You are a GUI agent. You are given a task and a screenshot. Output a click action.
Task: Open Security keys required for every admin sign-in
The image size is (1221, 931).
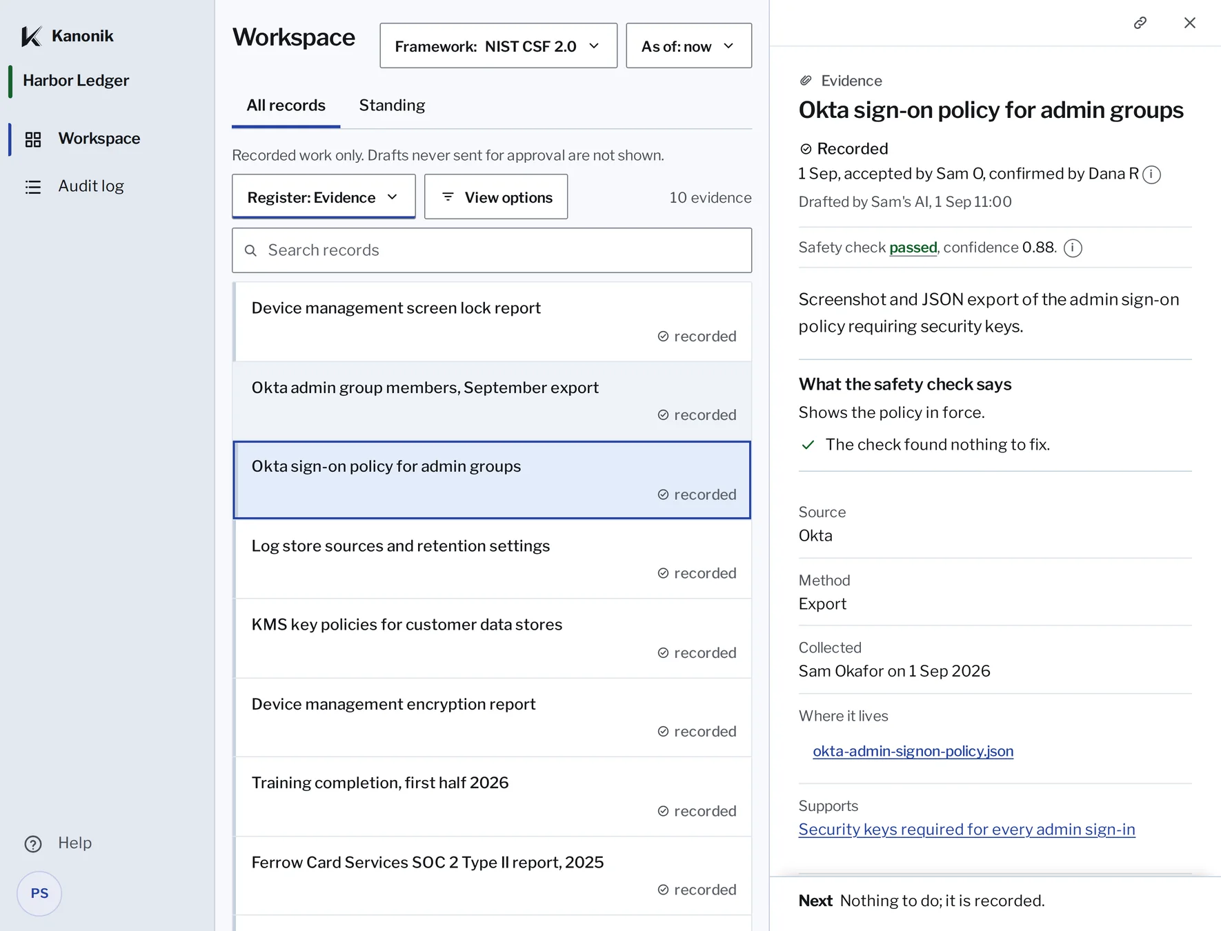click(x=966, y=830)
